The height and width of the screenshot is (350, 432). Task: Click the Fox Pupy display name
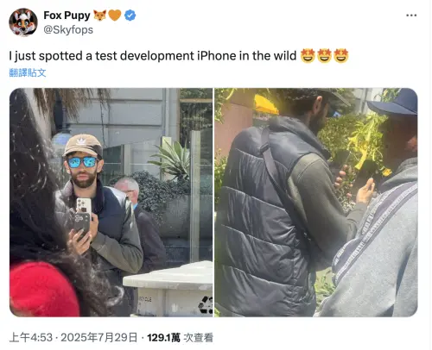[67, 16]
